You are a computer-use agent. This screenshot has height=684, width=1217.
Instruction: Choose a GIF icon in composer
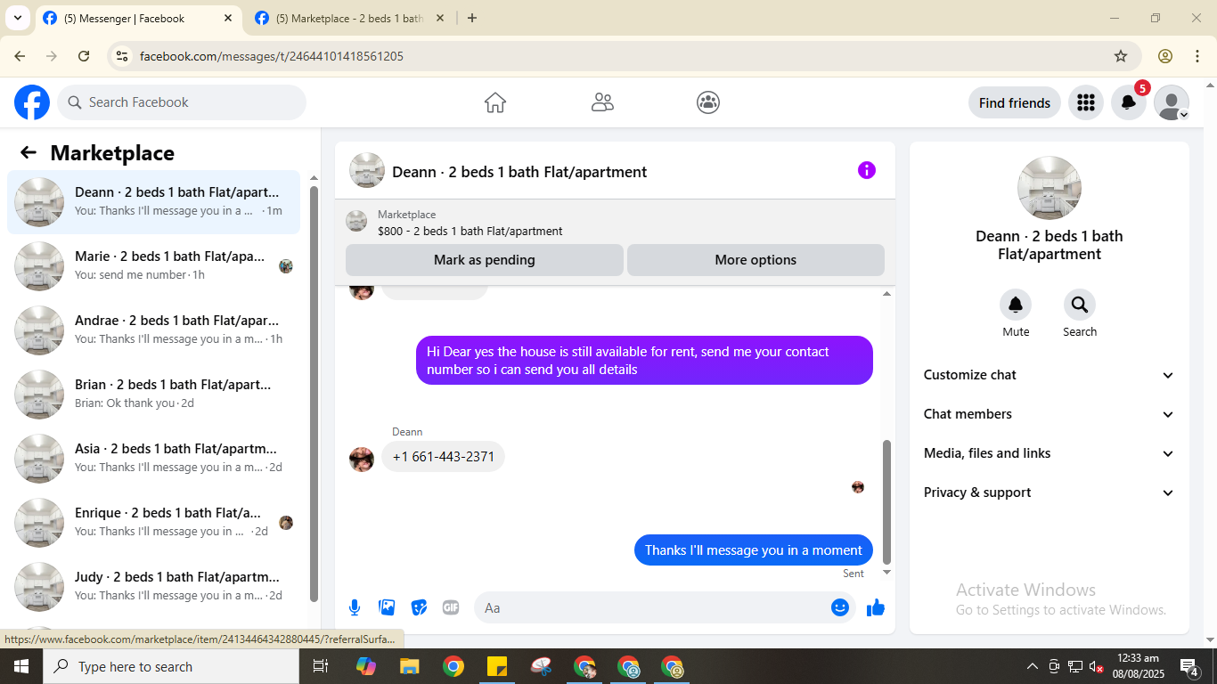click(x=451, y=607)
